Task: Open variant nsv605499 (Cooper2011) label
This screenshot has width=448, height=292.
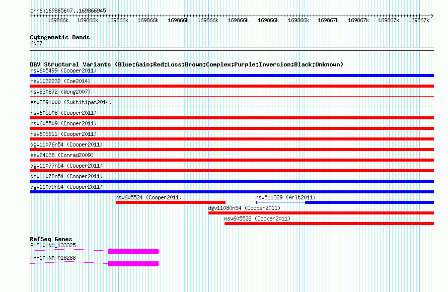Action: (x=63, y=70)
